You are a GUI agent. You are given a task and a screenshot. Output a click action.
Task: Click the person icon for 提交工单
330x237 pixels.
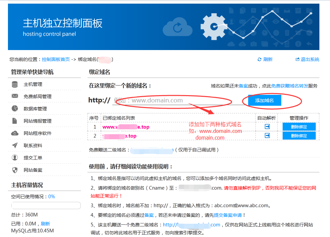coord(15,158)
